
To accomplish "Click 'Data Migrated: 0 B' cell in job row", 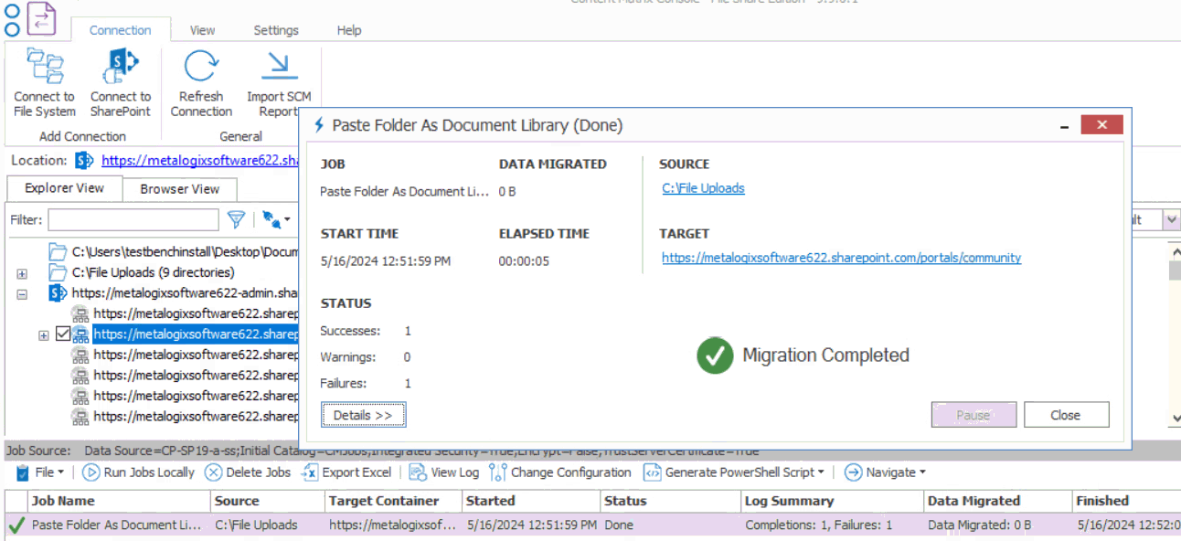I will (980, 525).
